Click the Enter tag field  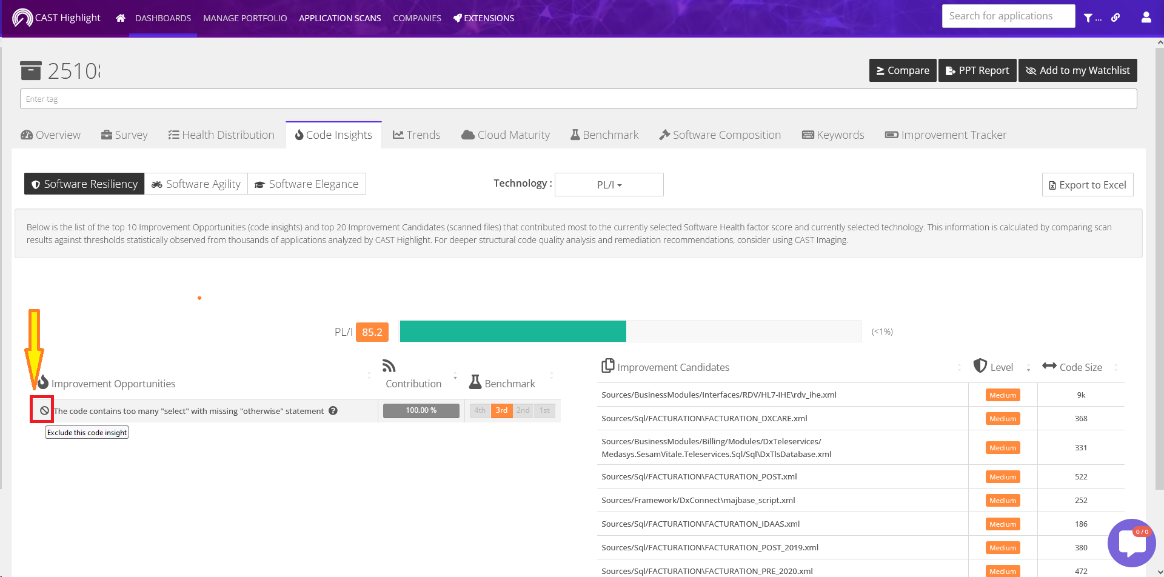pos(578,99)
